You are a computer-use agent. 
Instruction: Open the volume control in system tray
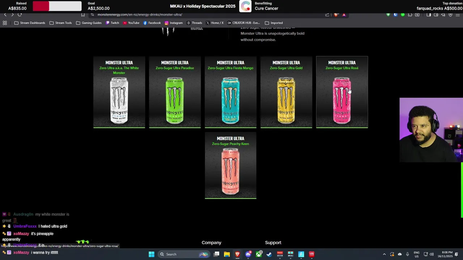432,254
